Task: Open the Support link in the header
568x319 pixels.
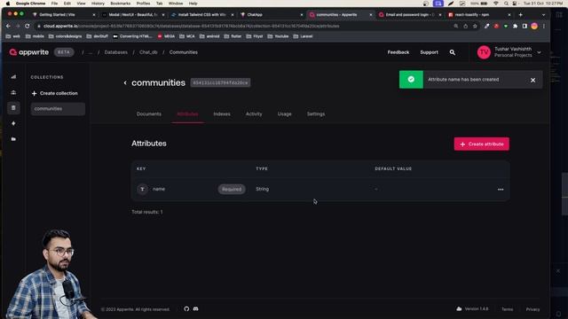Action: (429, 52)
